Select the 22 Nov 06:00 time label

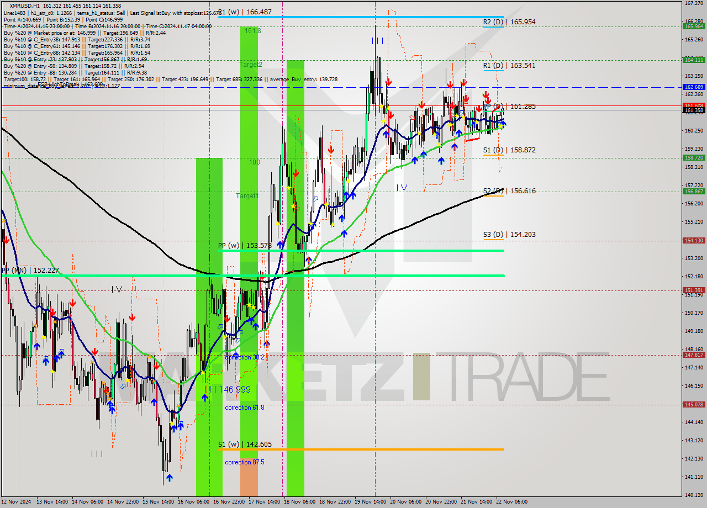coord(511,502)
